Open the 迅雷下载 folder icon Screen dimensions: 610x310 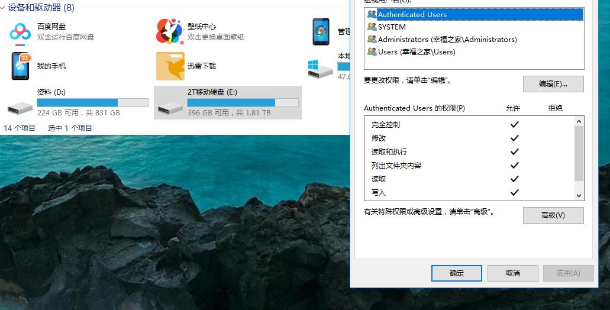170,66
